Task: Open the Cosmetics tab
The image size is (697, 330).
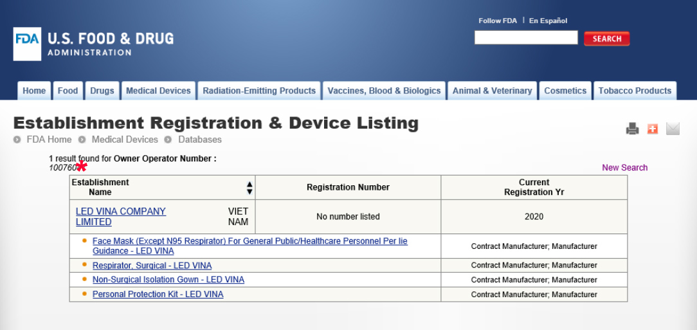Action: [x=565, y=91]
